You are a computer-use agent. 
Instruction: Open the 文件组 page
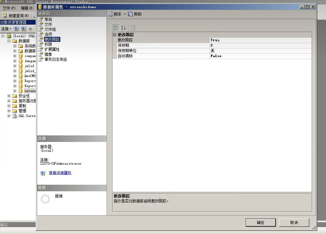pyautogui.click(x=50, y=29)
